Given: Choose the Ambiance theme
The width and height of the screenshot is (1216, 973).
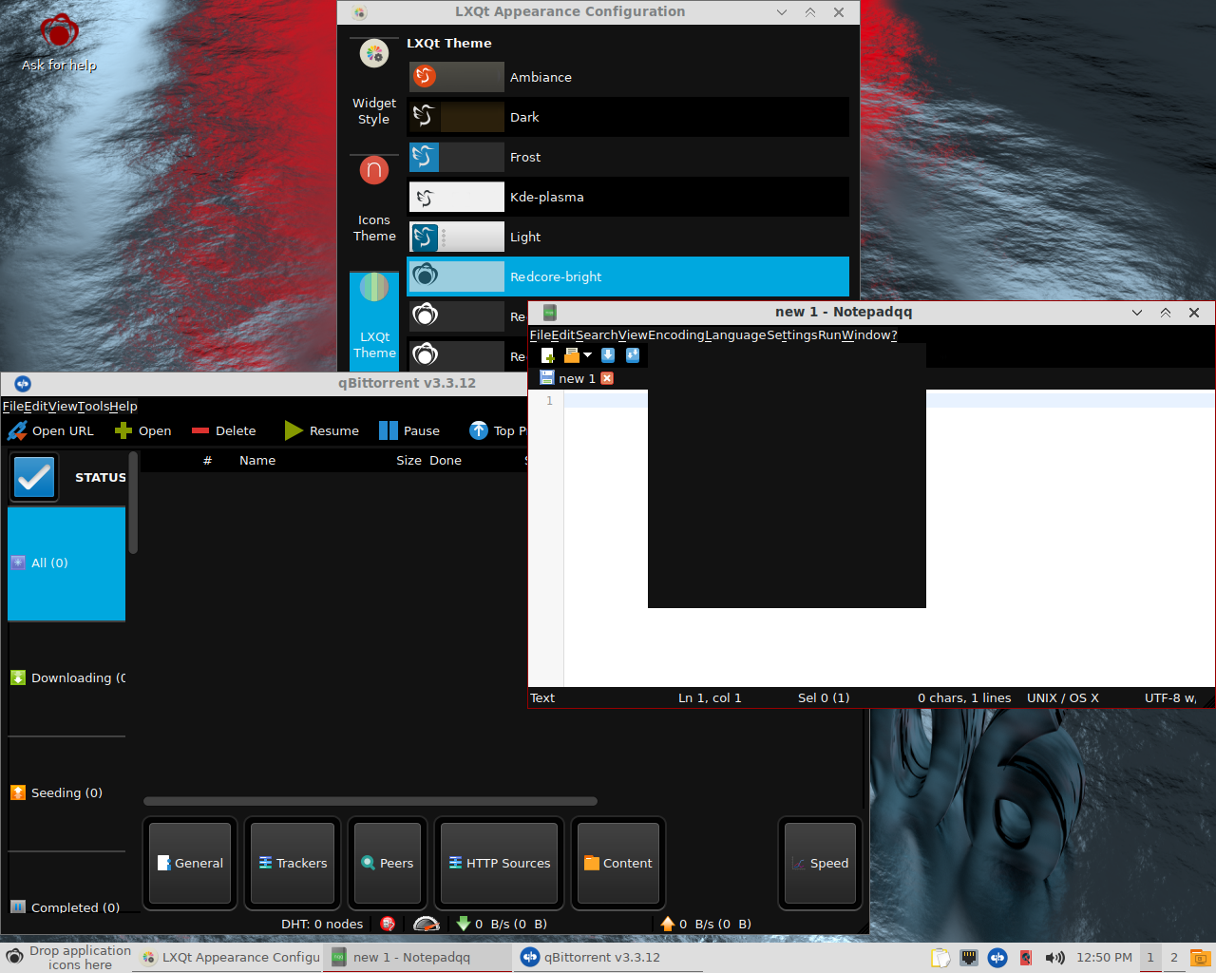Looking at the screenshot, I should 628,77.
